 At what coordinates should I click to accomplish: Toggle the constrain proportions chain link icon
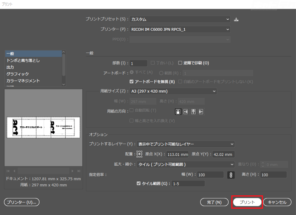click(231, 175)
